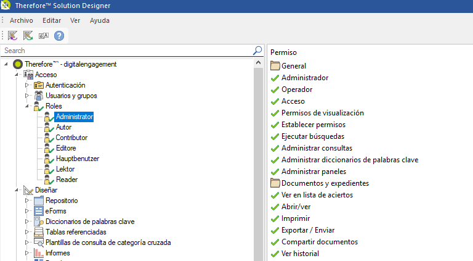The width and height of the screenshot is (473, 261).
Task: Click the second toolbar icon with green arrow
Action: [x=28, y=36]
